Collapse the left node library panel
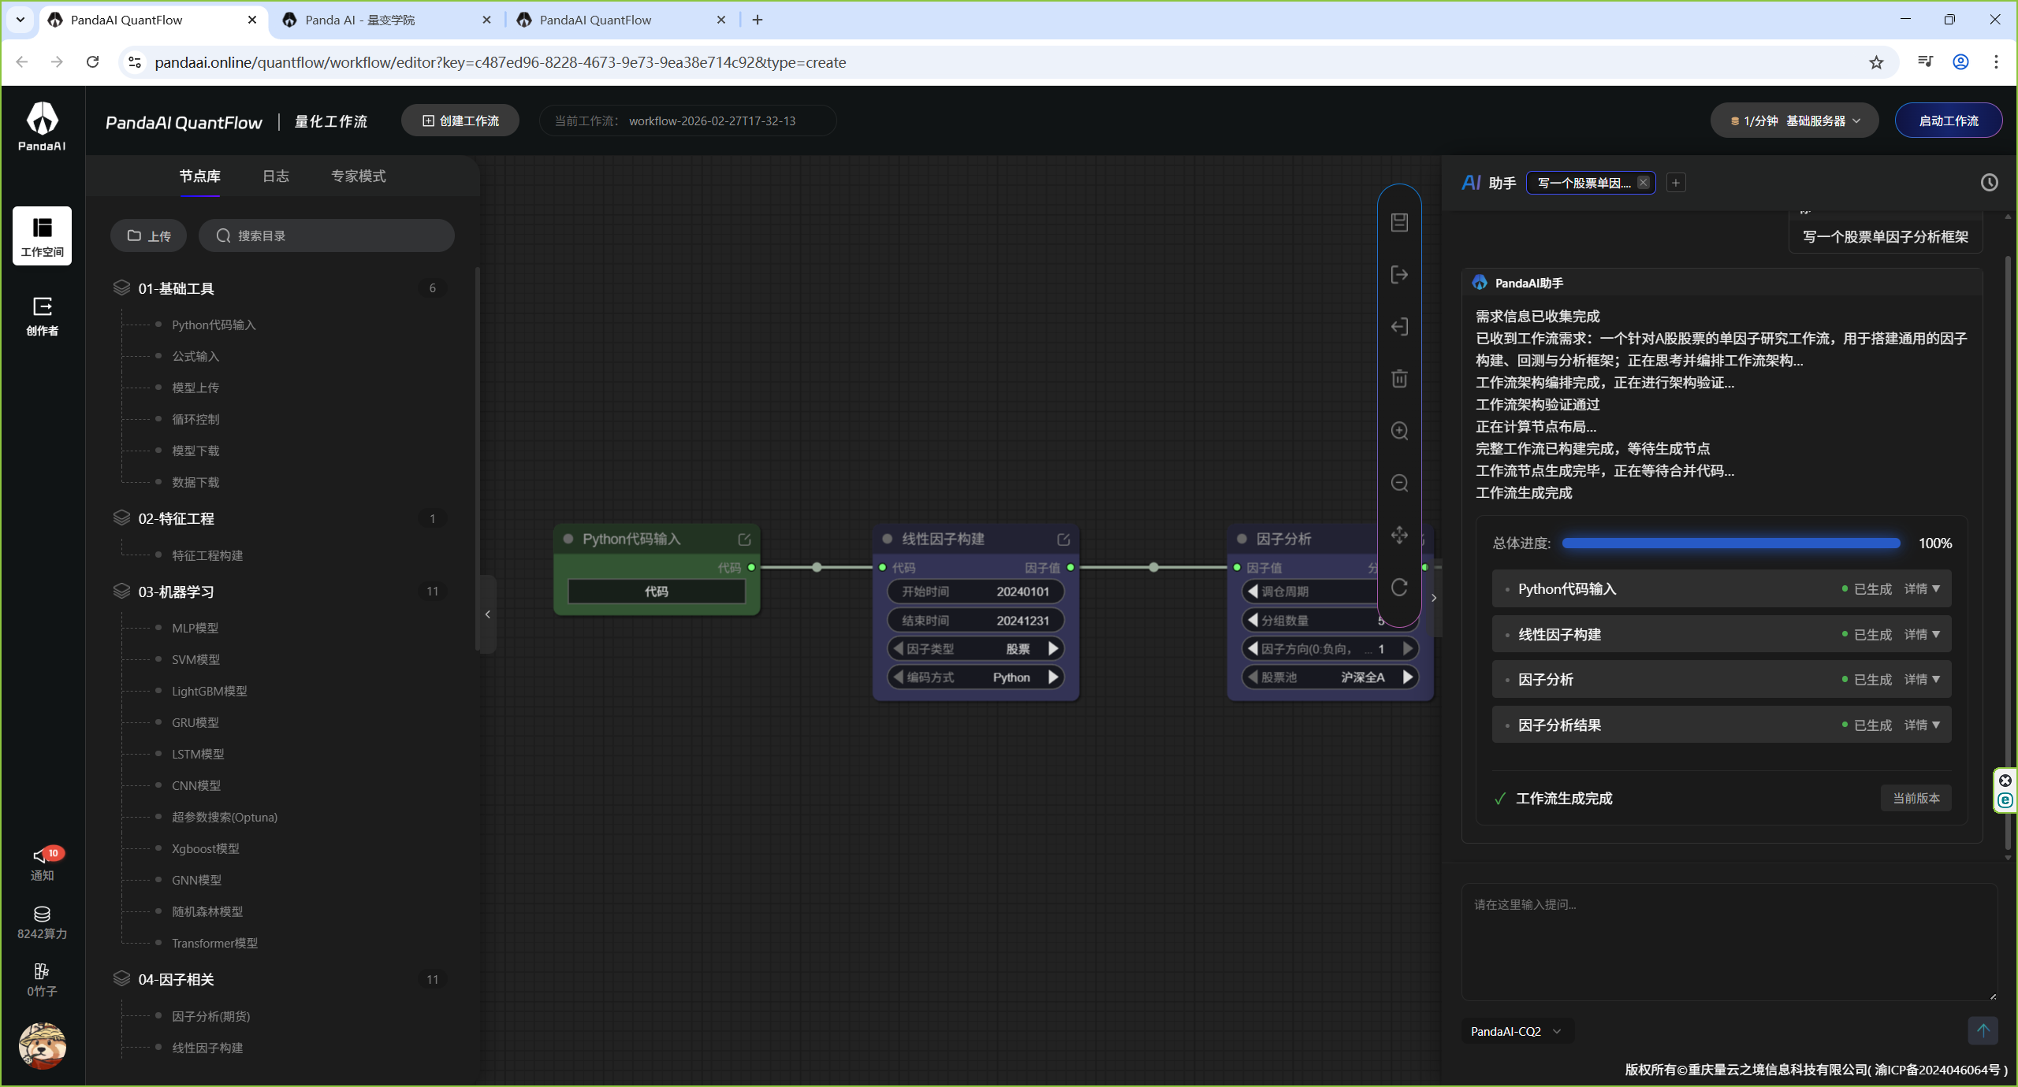The width and height of the screenshot is (2018, 1087). coord(488,614)
